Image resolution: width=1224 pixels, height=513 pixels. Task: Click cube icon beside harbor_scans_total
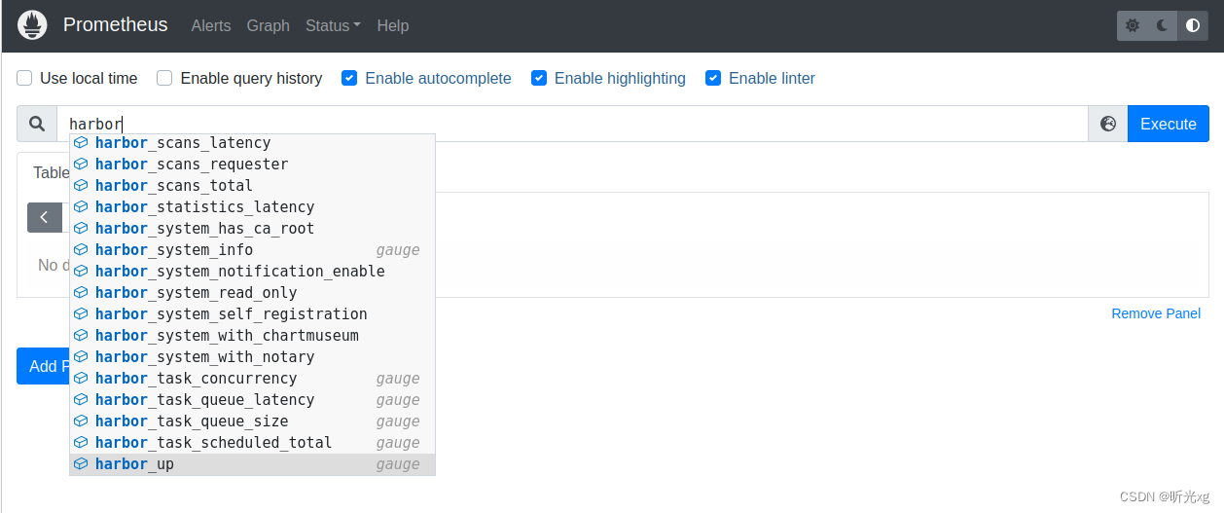[81, 185]
